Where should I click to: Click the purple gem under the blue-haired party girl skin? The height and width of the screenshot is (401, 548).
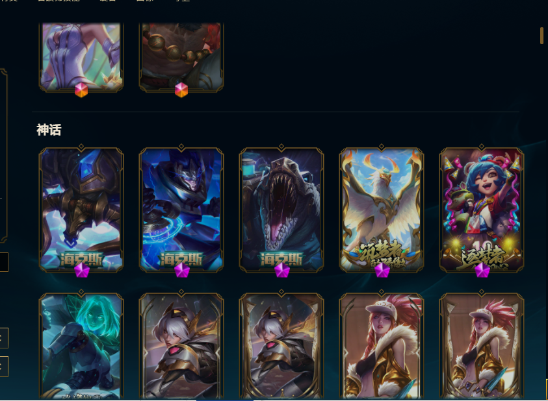pos(482,271)
